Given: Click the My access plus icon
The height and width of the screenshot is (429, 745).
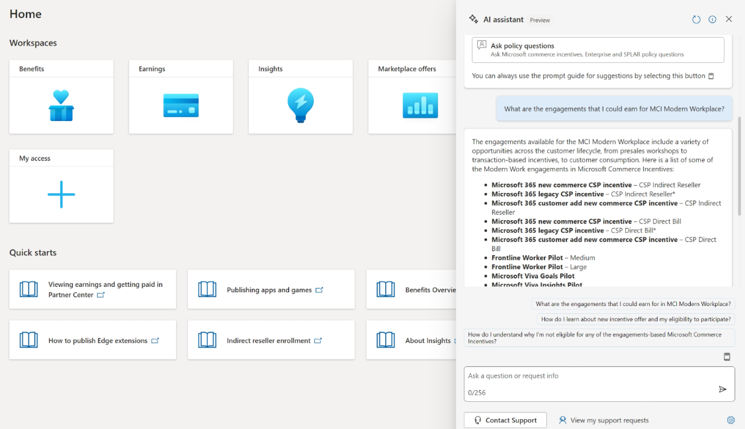Looking at the screenshot, I should coord(62,194).
